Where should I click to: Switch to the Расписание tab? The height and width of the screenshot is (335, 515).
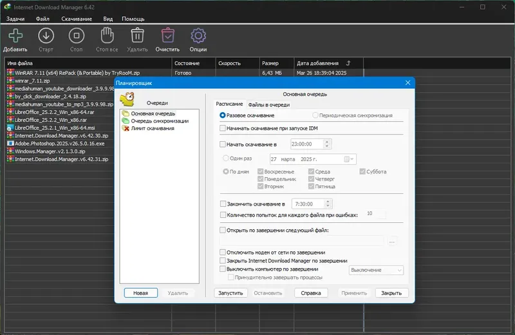coord(229,104)
